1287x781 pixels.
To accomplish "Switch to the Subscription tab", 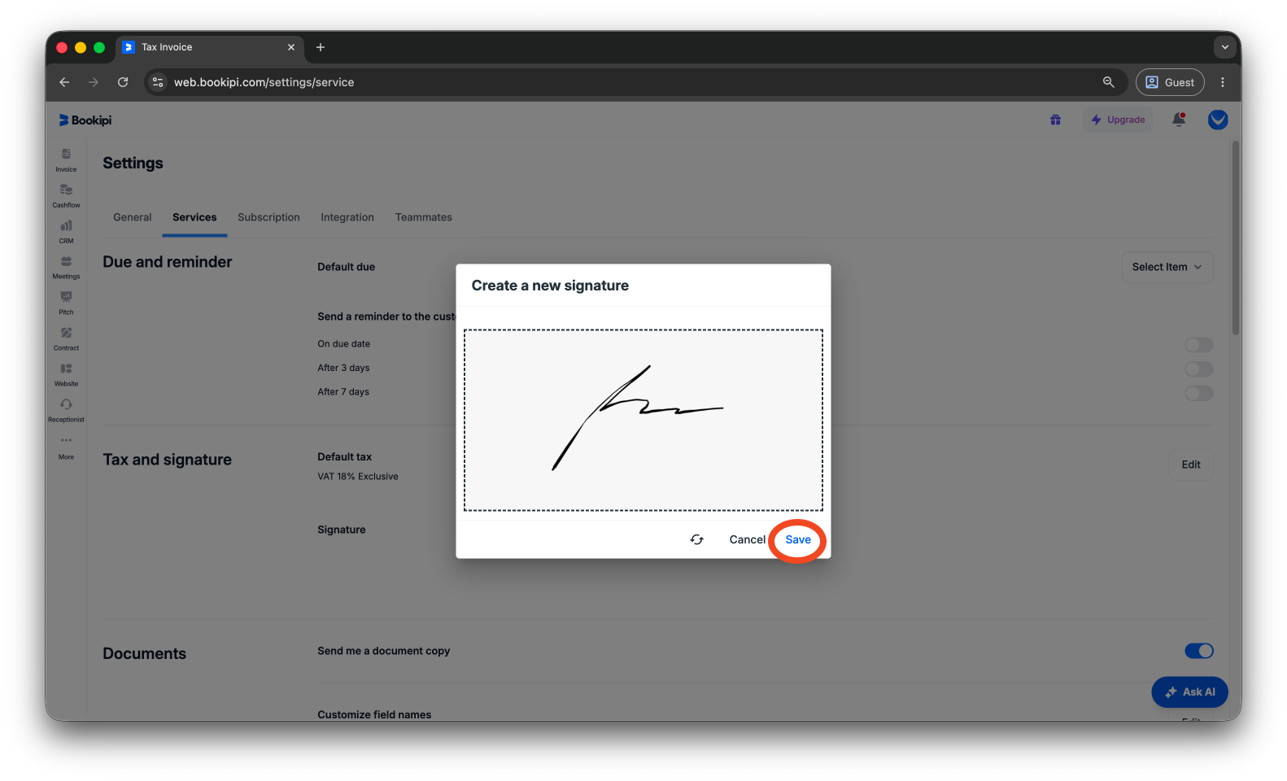I will click(x=268, y=217).
